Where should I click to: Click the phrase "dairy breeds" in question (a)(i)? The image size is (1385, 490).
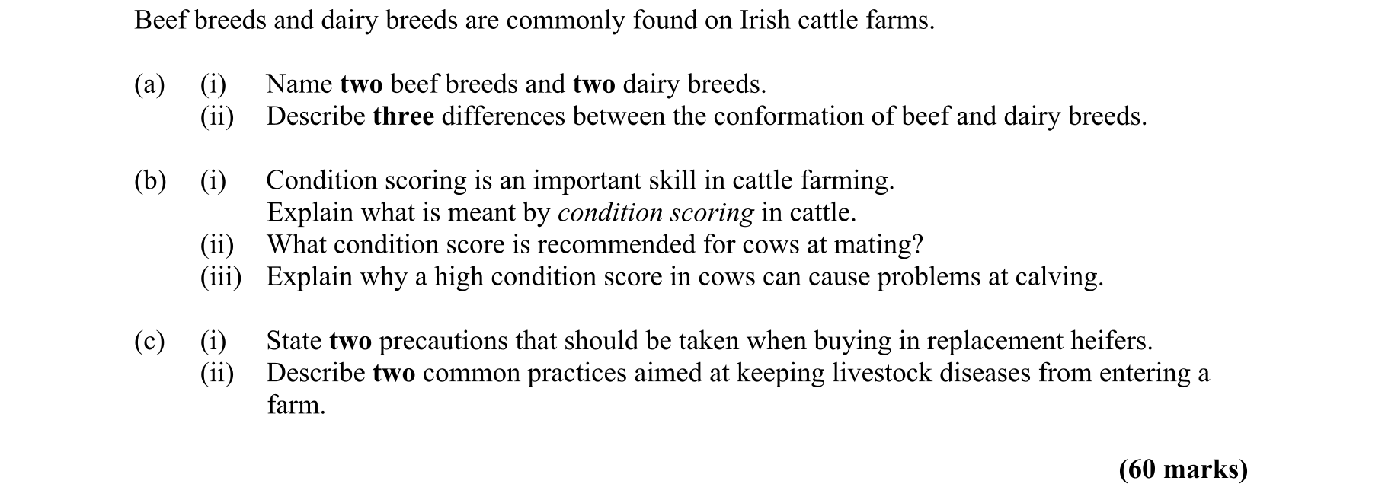click(x=693, y=84)
